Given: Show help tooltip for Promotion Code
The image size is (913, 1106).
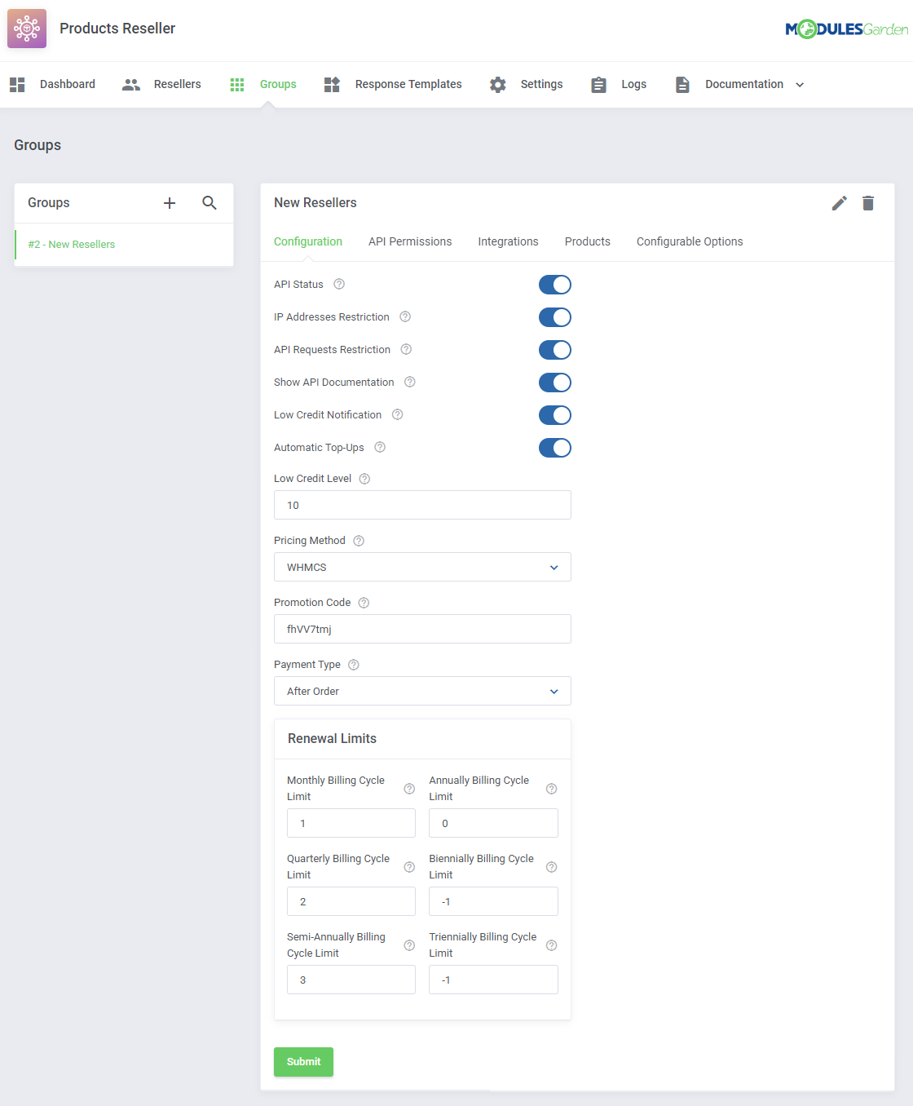Looking at the screenshot, I should (x=364, y=603).
